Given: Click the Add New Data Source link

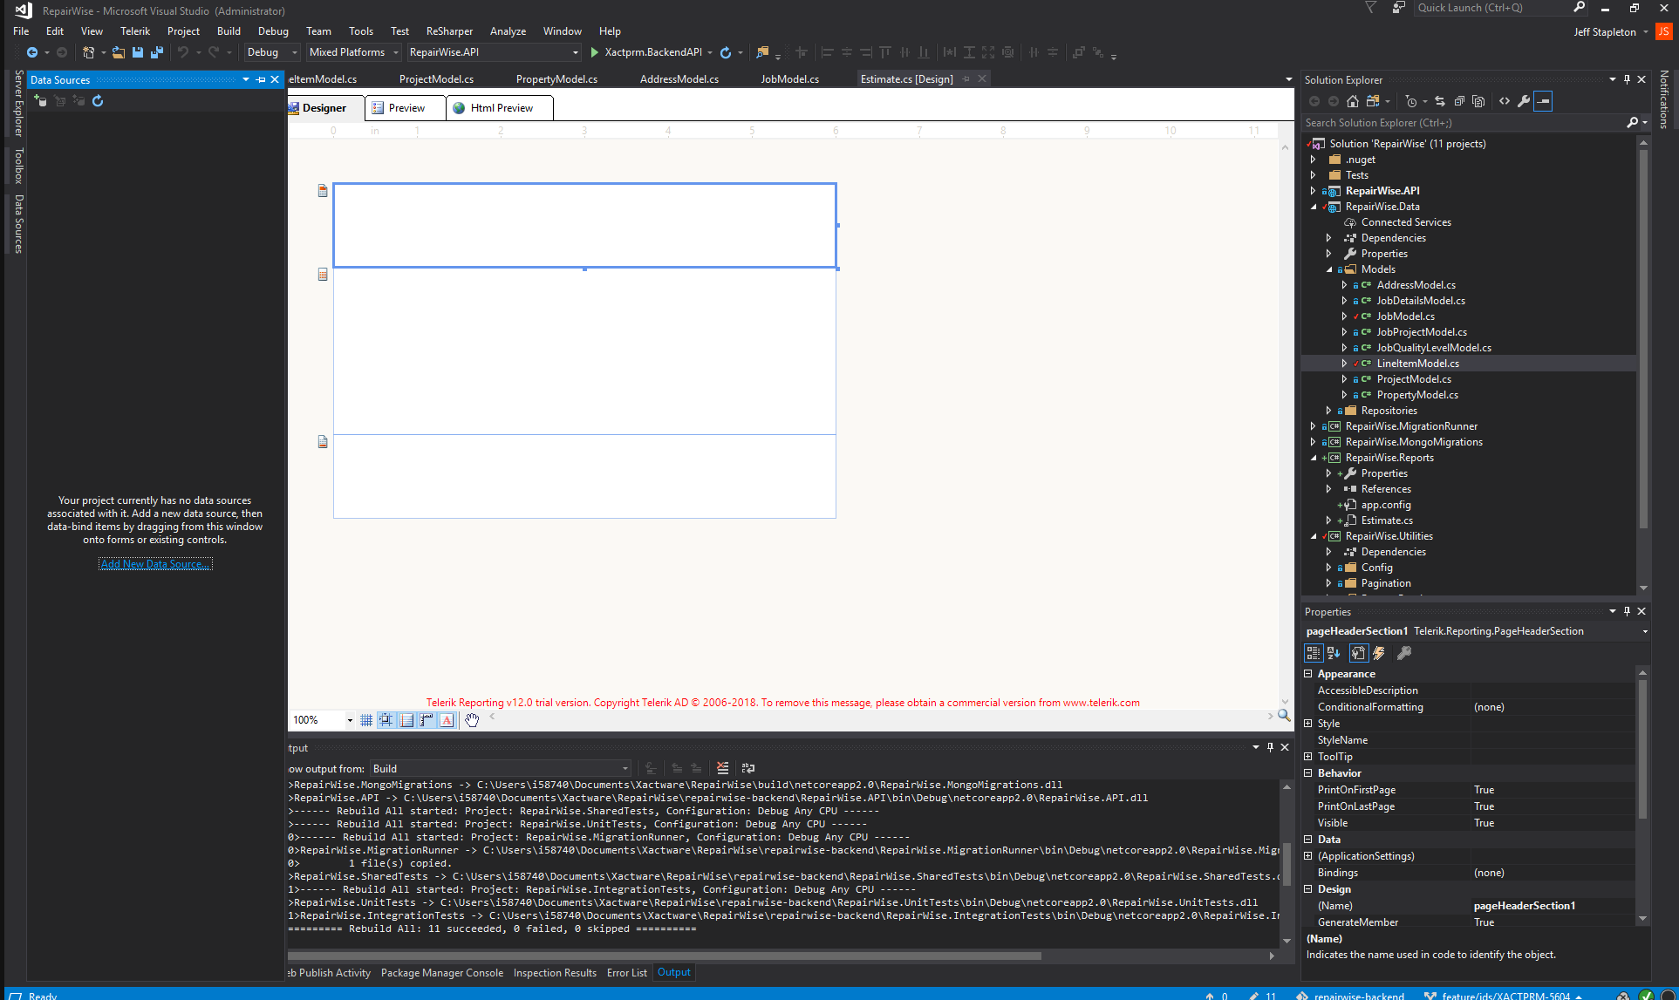Looking at the screenshot, I should [154, 564].
